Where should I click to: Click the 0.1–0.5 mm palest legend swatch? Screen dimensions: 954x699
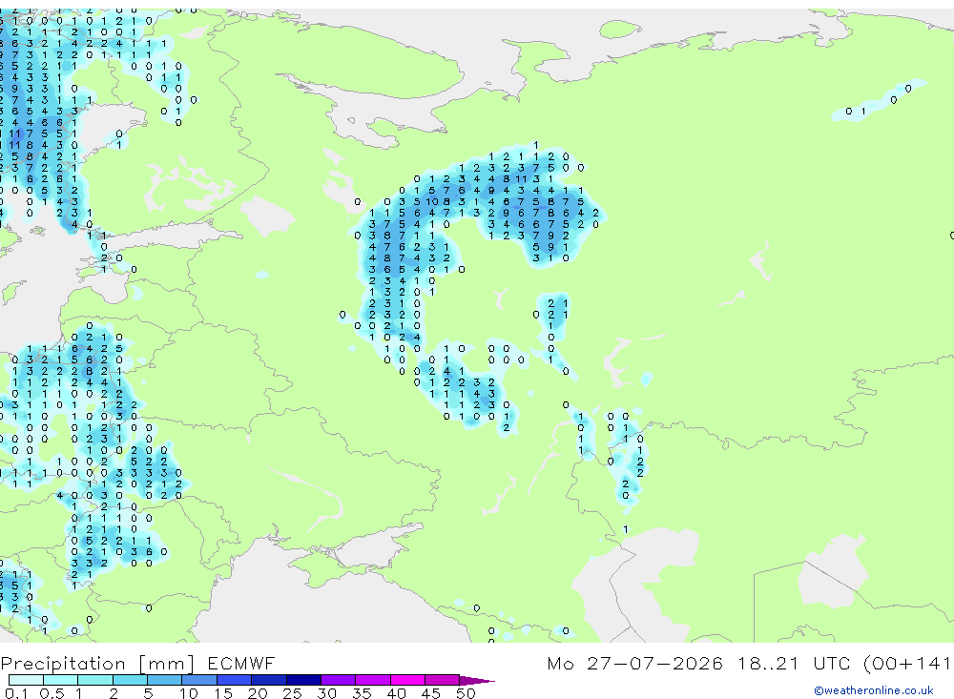point(26,680)
